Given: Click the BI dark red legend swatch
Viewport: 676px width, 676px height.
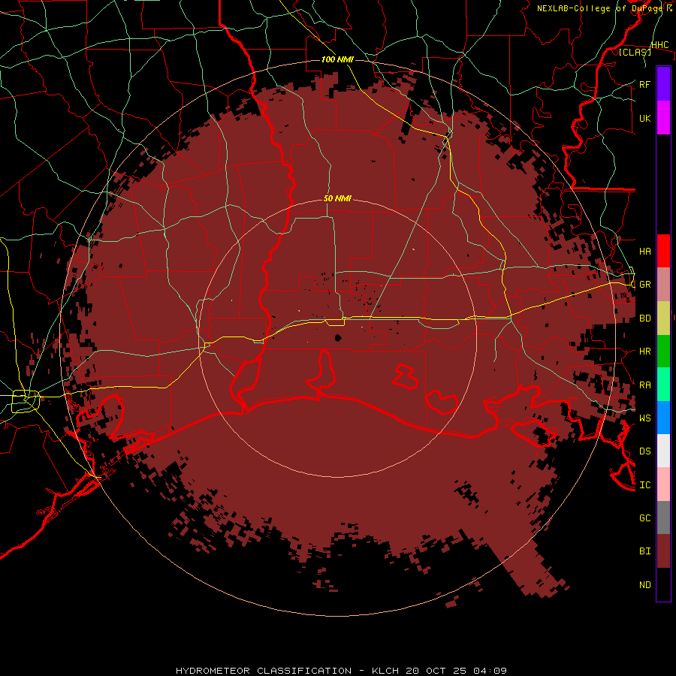Looking at the screenshot, I should click(663, 551).
